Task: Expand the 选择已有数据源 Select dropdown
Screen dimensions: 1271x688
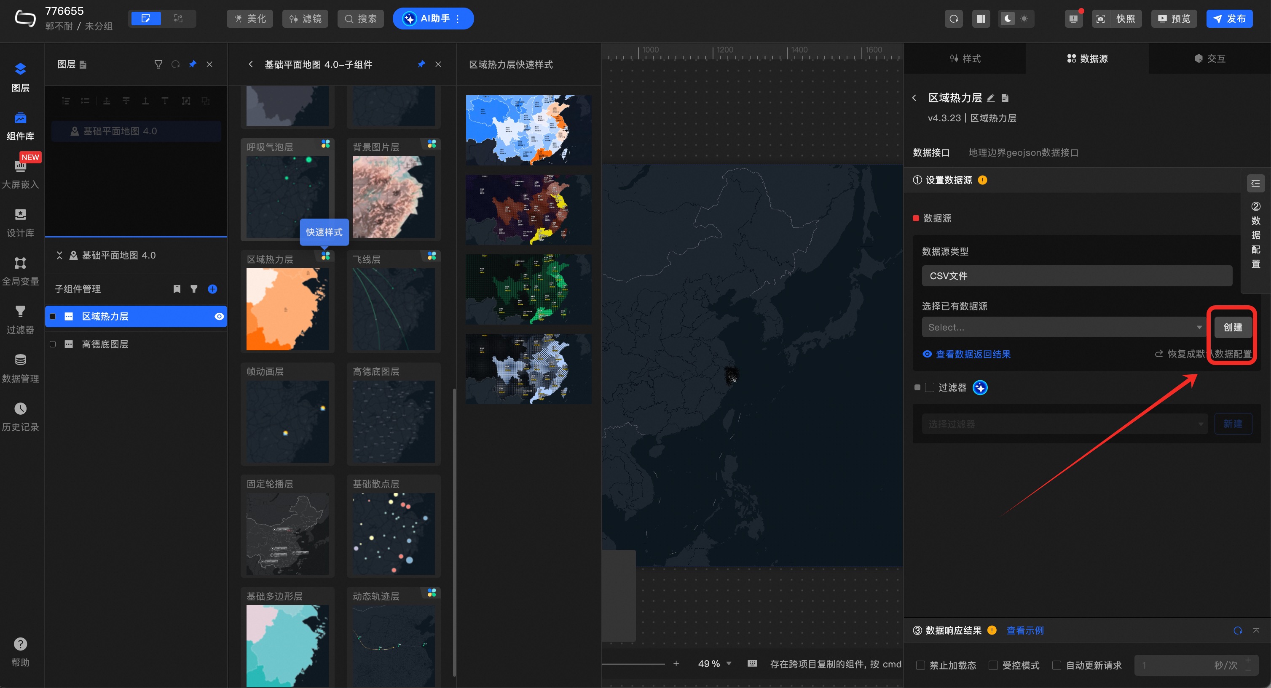Action: coord(1063,327)
